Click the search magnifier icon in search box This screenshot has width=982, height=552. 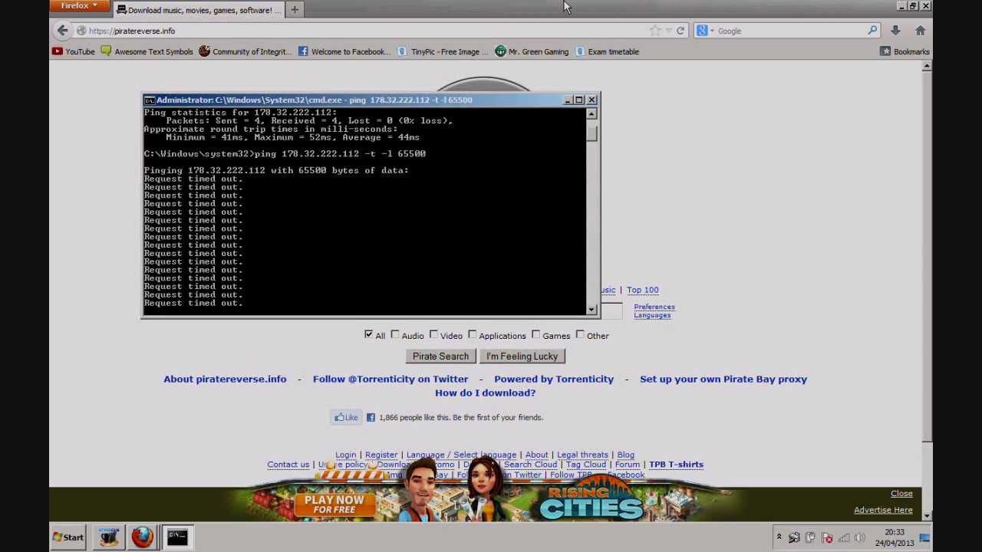point(872,31)
